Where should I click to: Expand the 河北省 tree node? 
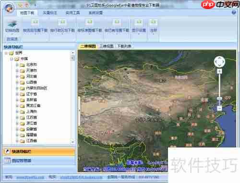[17, 76]
